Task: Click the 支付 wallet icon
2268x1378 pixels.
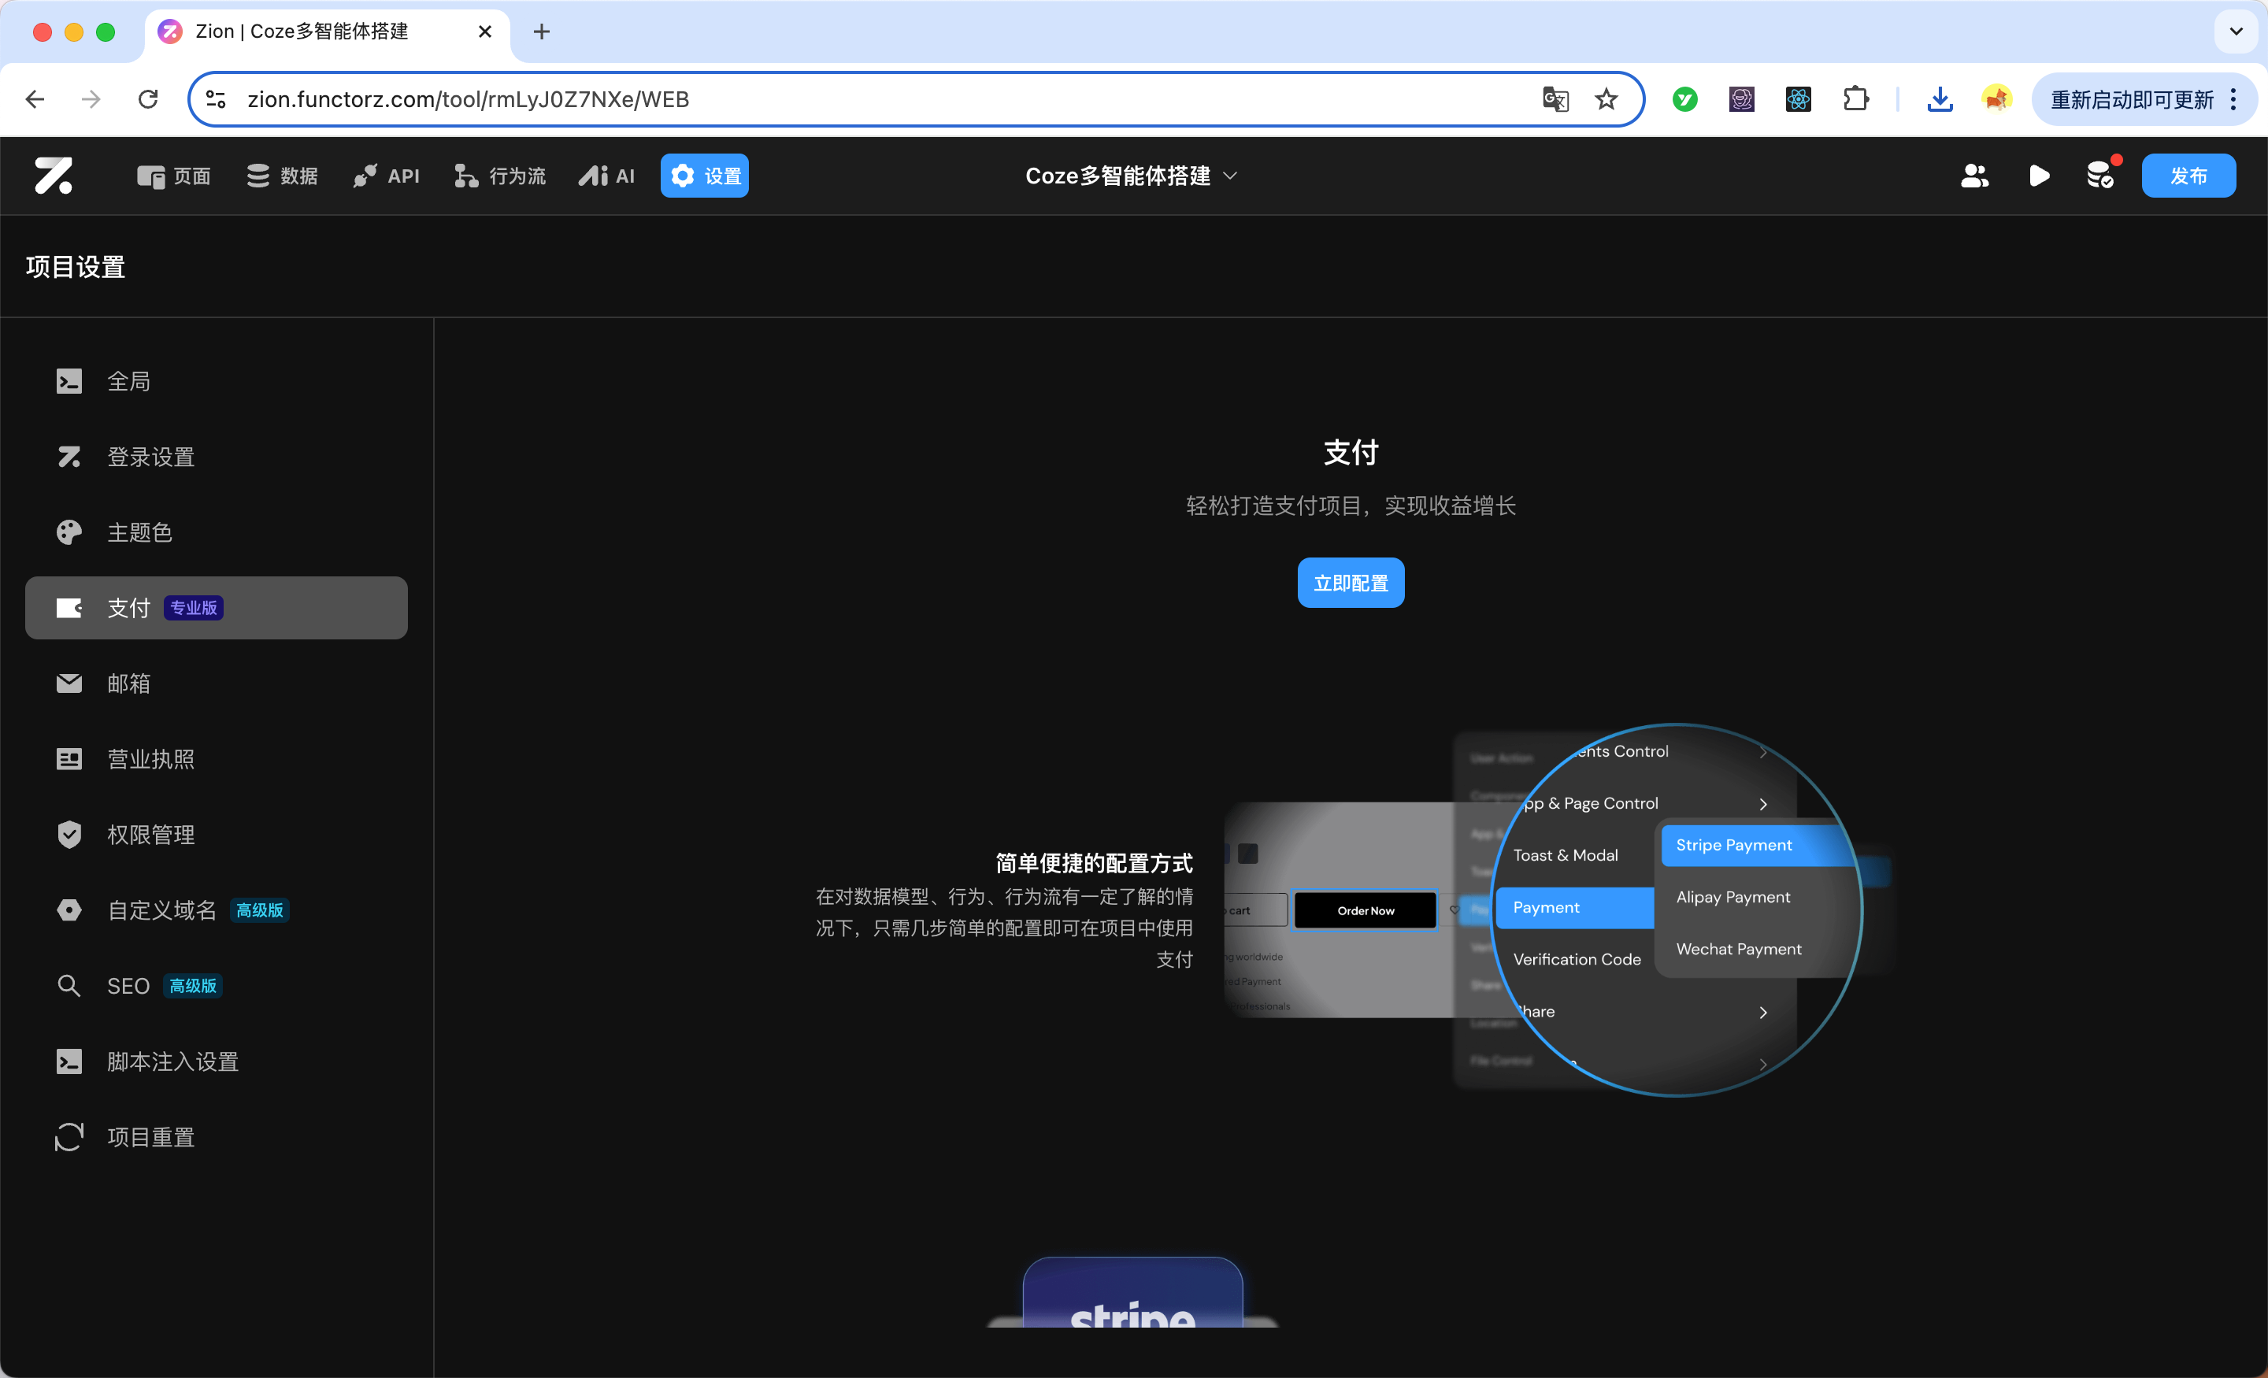Action: point(69,608)
